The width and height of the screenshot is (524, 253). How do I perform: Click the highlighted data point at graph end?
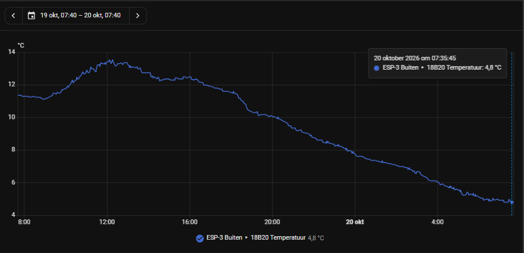[512, 203]
